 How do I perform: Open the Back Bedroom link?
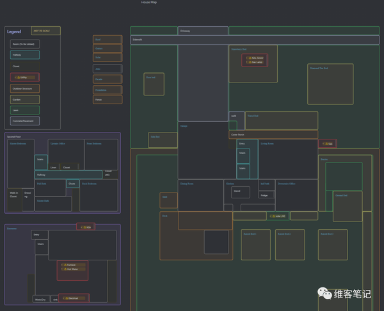click(x=89, y=184)
